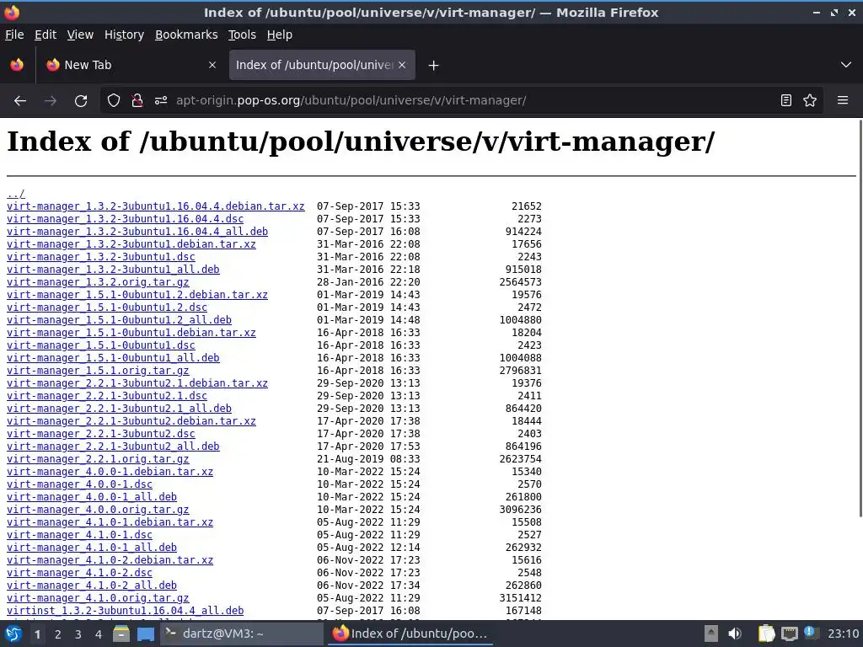863x647 pixels.
Task: Download virt-manager_1.3.2.orig.tar.gz
Action: pyautogui.click(x=98, y=282)
